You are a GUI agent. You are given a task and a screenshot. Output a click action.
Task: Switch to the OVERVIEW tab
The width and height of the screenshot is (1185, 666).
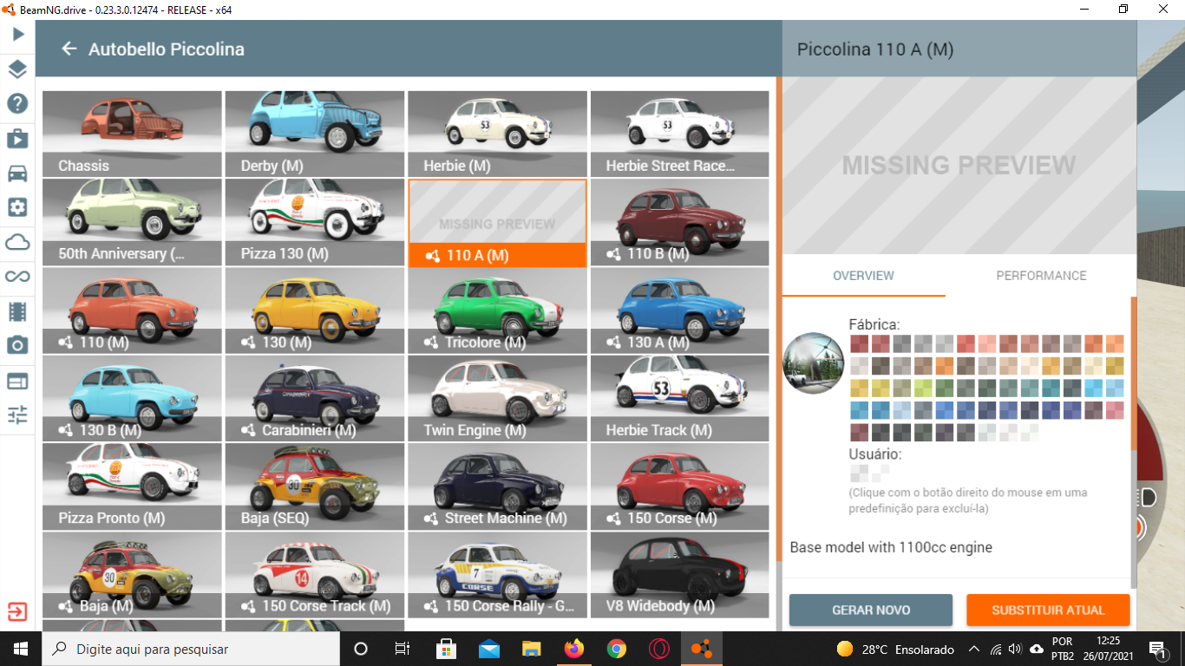pos(863,276)
